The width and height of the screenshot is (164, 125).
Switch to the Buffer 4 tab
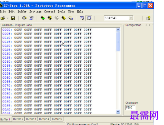[x=44, y=119]
